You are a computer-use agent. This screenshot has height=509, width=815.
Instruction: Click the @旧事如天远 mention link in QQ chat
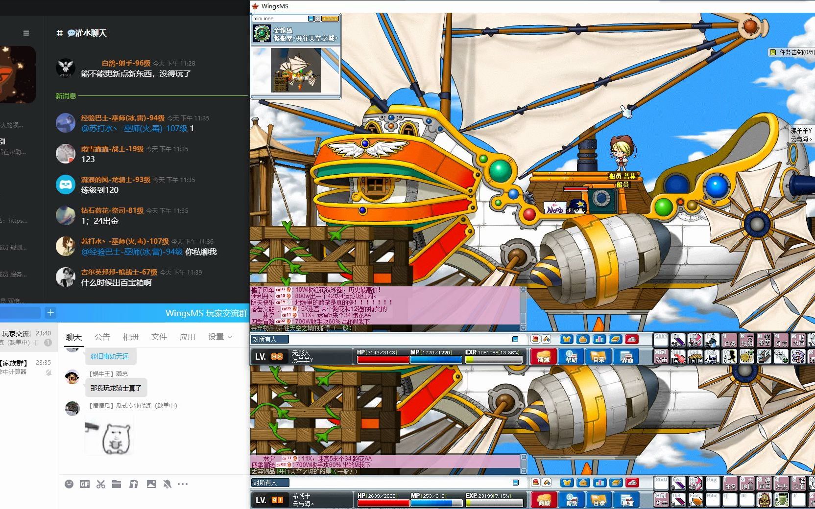(110, 356)
